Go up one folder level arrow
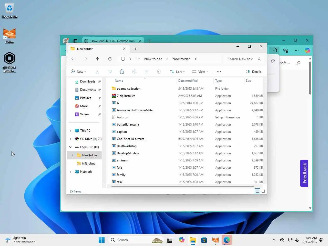The image size is (328, 246). 98,59
